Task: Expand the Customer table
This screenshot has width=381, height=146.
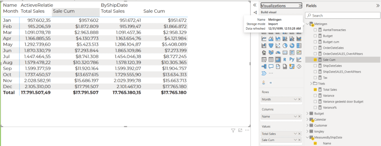Action: coord(308,125)
